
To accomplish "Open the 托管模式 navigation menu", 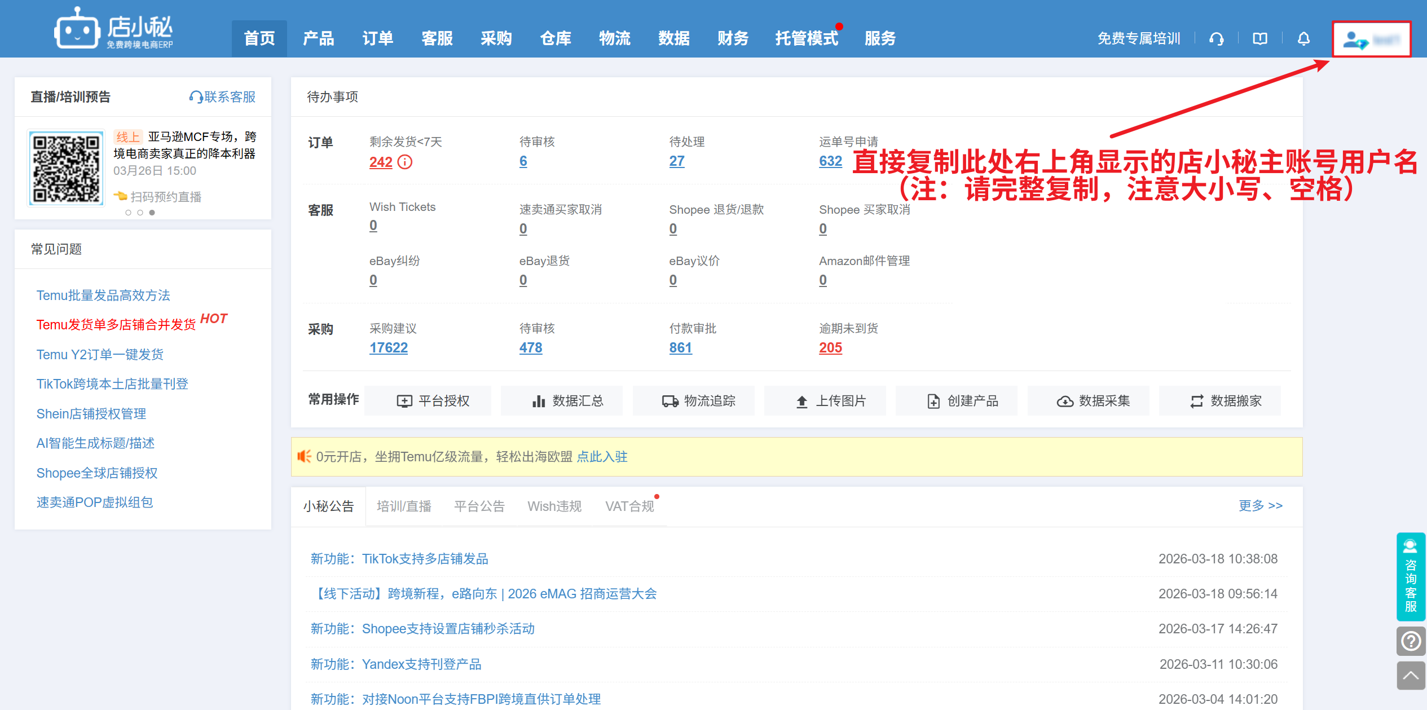I will pos(806,38).
